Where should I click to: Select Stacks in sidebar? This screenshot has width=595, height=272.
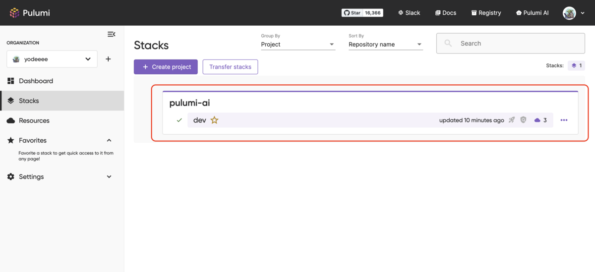click(x=62, y=101)
